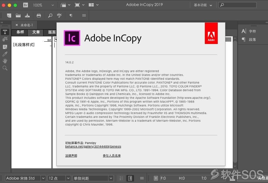Click the vertical scrollbar of the document
The image size is (268, 183).
click(235, 102)
